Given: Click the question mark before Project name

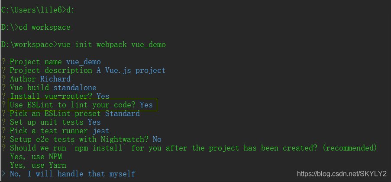Looking at the screenshot, I should [x=3, y=62].
